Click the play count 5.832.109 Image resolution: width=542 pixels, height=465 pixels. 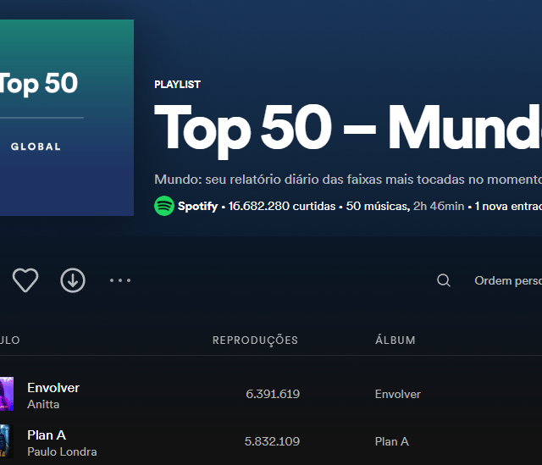pos(272,441)
